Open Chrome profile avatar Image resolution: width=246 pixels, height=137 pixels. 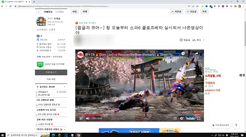click(x=240, y=6)
